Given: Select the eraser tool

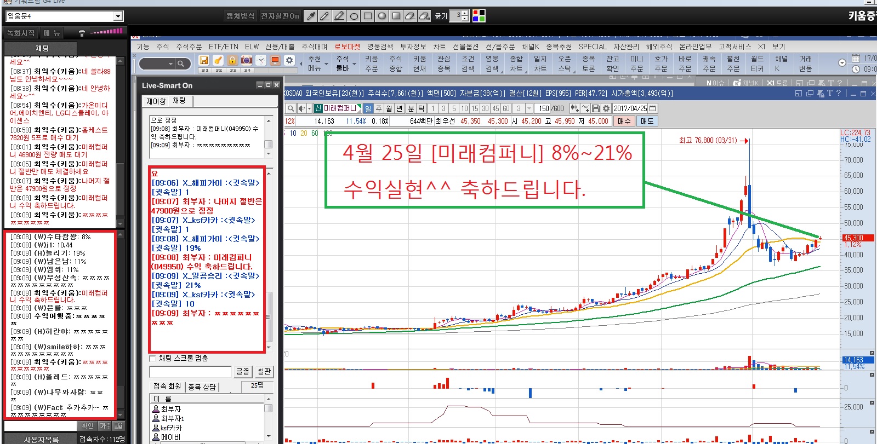Looking at the screenshot, I should [410, 16].
